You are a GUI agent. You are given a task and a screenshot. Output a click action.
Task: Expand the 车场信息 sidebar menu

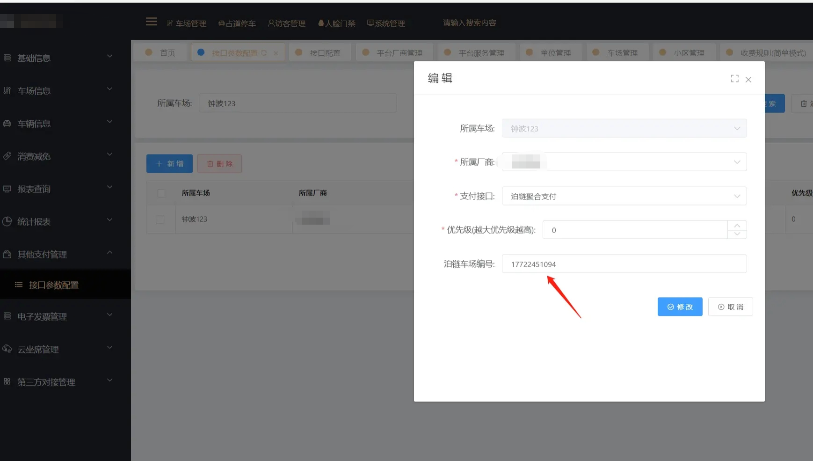(x=109, y=89)
